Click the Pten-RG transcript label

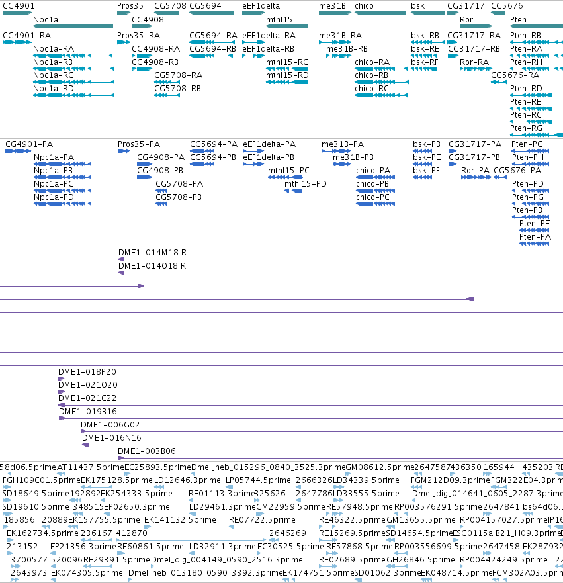[x=526, y=128]
